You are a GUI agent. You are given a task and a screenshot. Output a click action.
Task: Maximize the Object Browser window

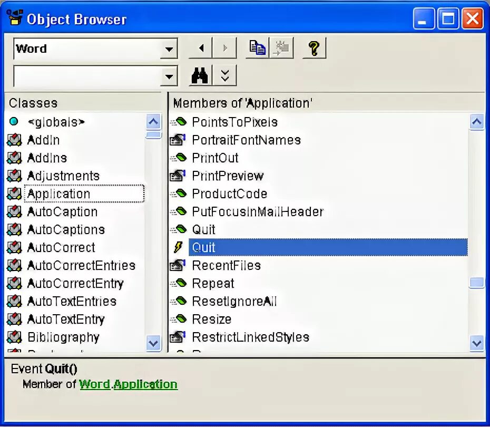click(448, 19)
